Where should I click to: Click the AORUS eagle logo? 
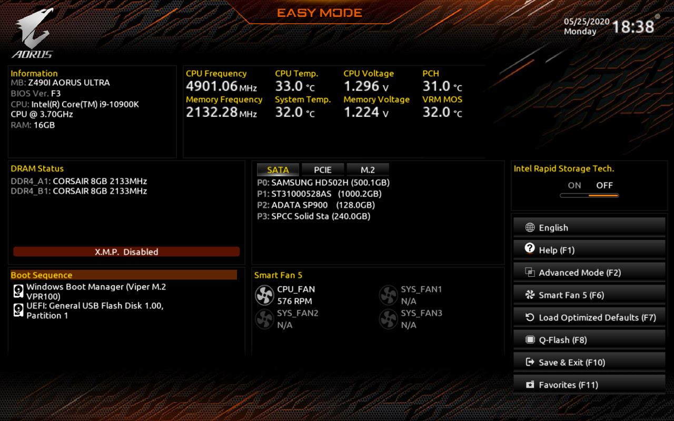33,33
